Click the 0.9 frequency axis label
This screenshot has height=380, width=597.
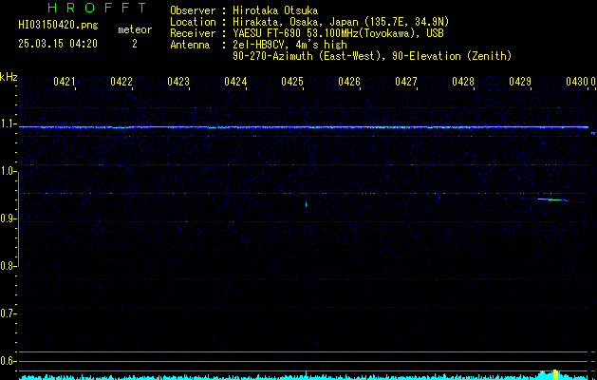8,219
